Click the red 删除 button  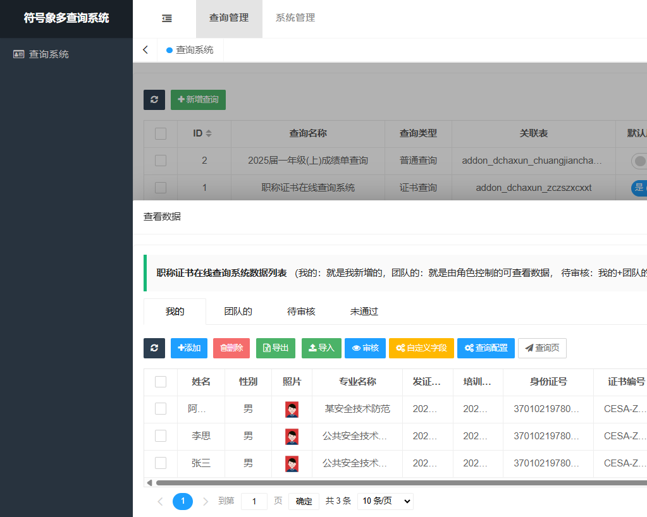point(231,348)
